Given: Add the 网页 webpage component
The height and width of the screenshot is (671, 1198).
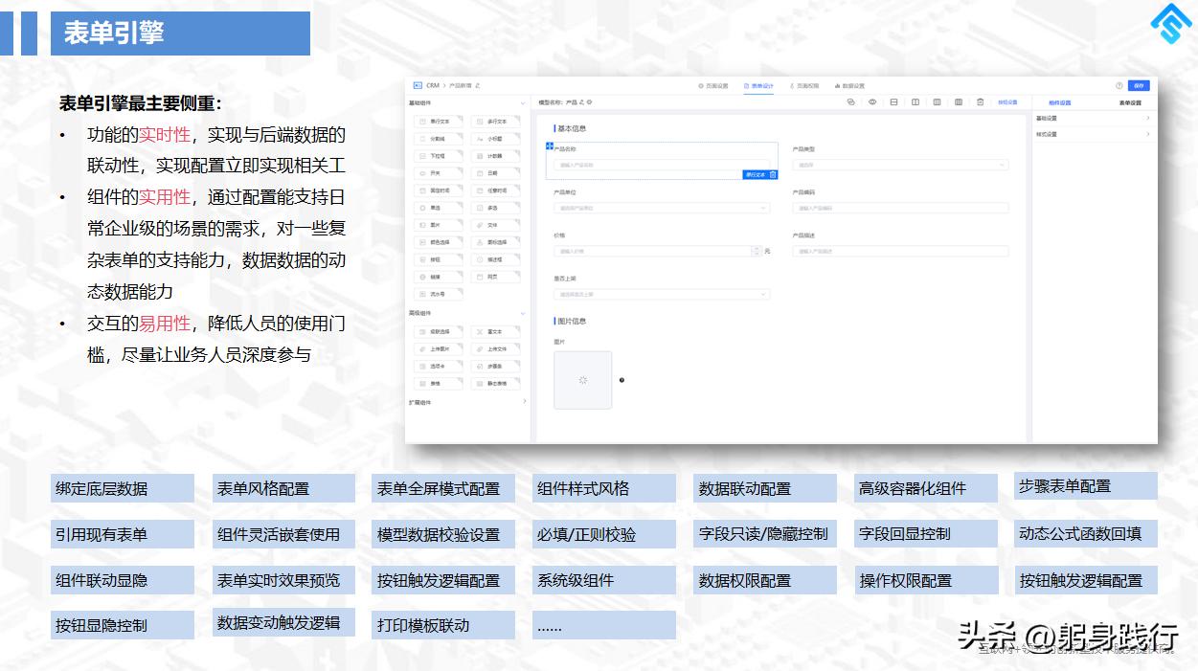Looking at the screenshot, I should click(x=496, y=277).
